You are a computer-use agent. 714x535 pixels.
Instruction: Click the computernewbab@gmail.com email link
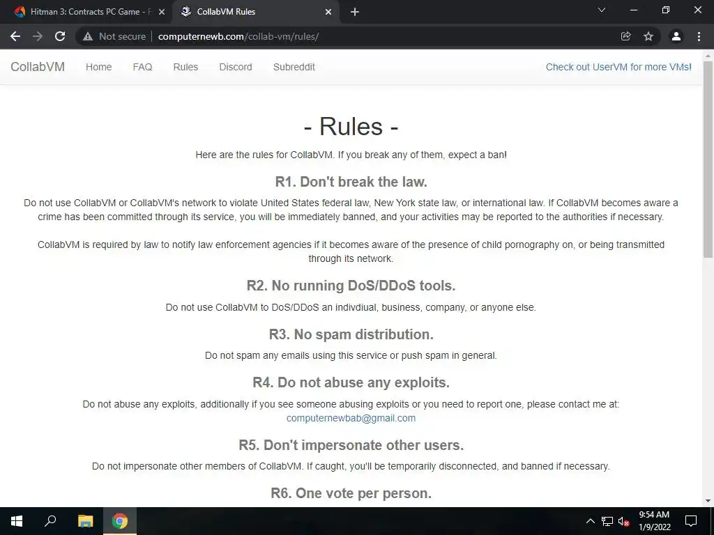351,418
